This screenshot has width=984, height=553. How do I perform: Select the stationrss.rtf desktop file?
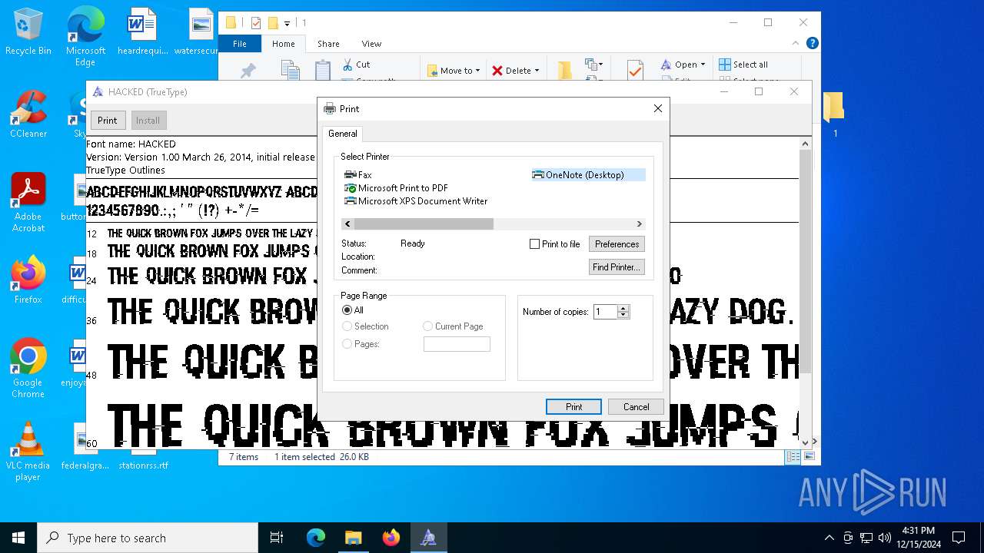coord(143,465)
